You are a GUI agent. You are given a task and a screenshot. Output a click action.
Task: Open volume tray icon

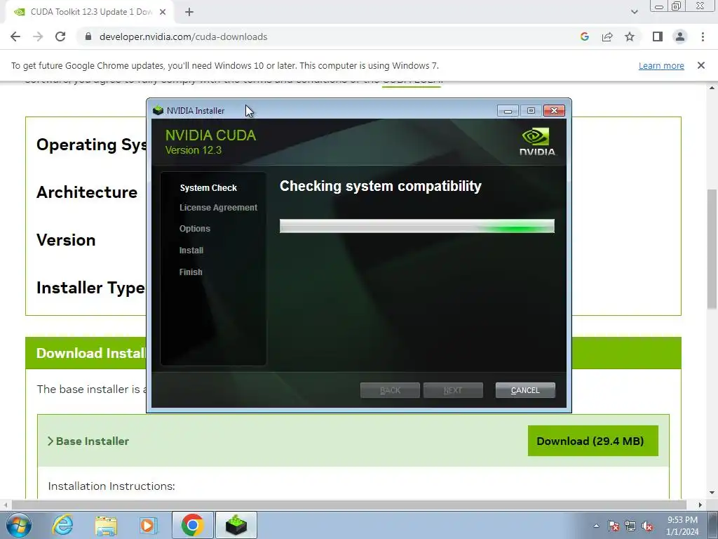pos(647,526)
